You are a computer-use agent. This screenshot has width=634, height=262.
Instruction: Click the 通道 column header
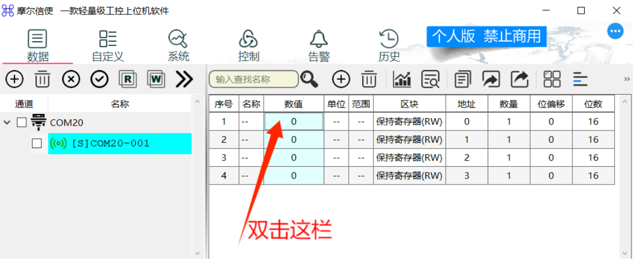point(24,104)
